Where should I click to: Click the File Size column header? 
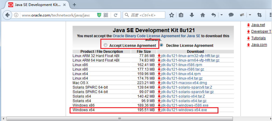pos(144,52)
